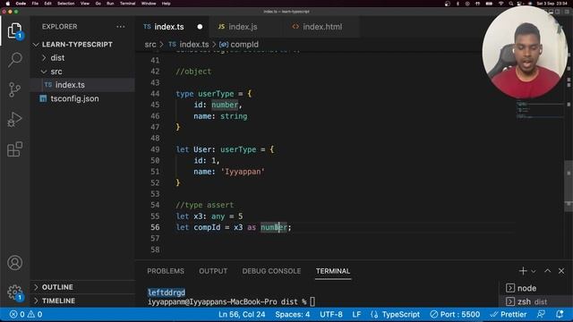Click the errors and warnings status indicator
The height and width of the screenshot is (322, 573).
click(26, 314)
